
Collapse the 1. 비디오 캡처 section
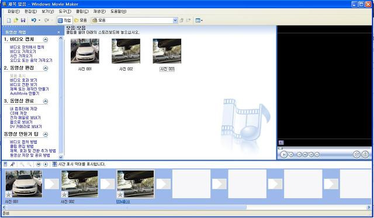[x=46, y=39]
